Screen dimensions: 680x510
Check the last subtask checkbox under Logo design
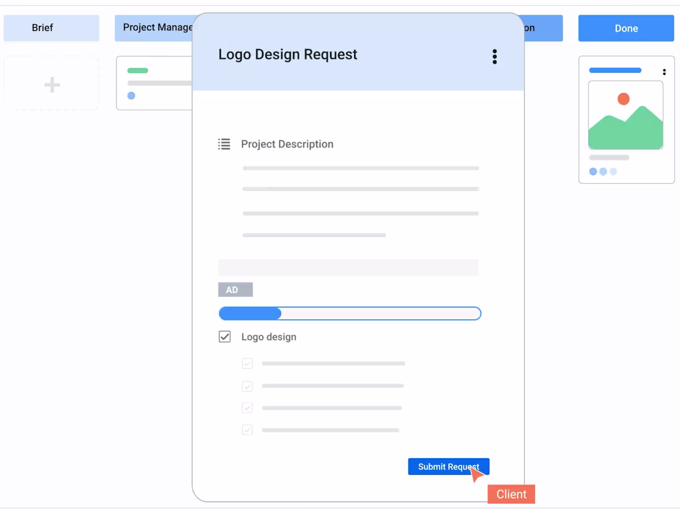click(247, 430)
